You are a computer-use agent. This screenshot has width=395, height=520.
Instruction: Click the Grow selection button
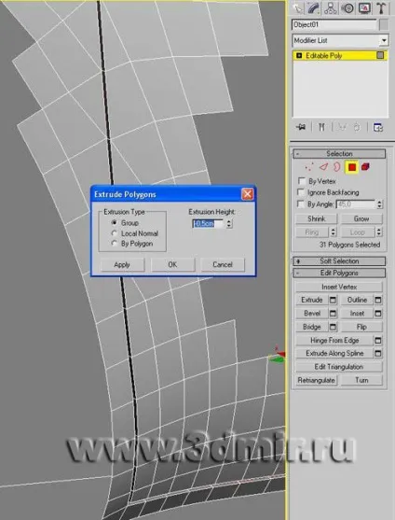click(361, 218)
